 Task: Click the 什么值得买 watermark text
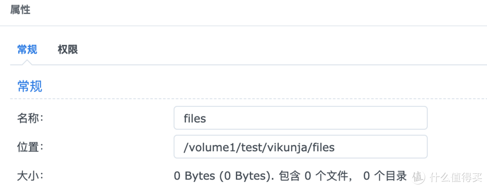pos(455,176)
